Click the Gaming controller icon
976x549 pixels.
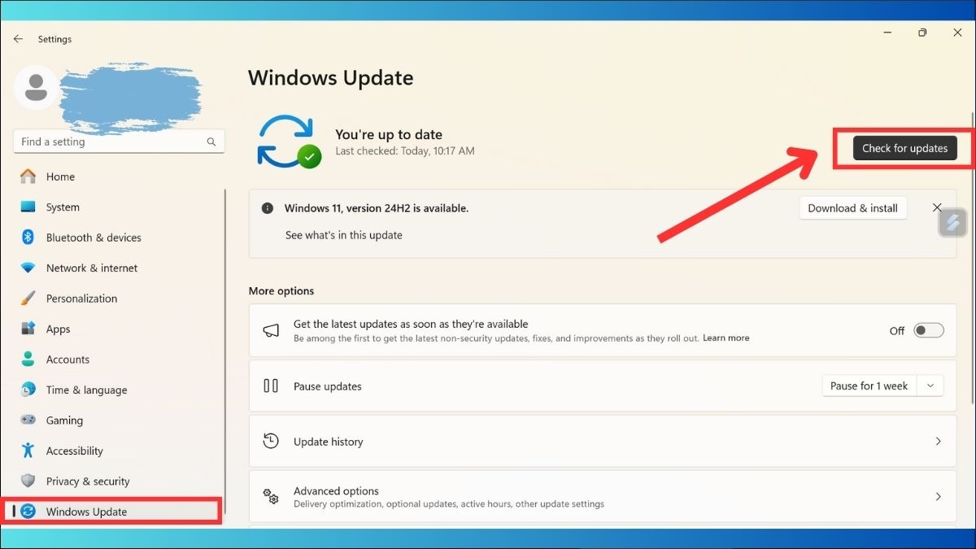[28, 420]
